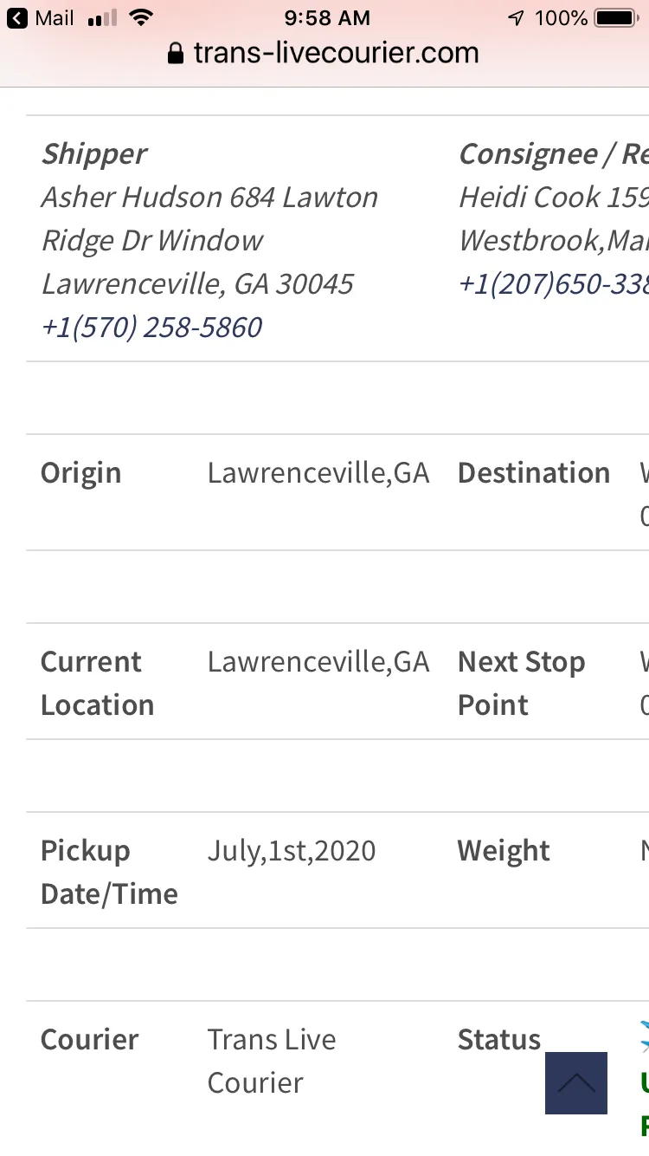The image size is (649, 1156).
Task: Tap the cellular signal bars icon
Action: click(x=102, y=18)
